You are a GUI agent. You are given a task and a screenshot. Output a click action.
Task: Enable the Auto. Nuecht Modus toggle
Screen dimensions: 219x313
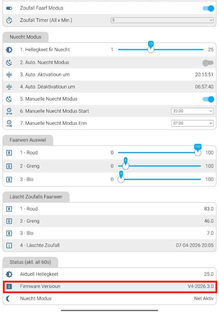coord(208,63)
